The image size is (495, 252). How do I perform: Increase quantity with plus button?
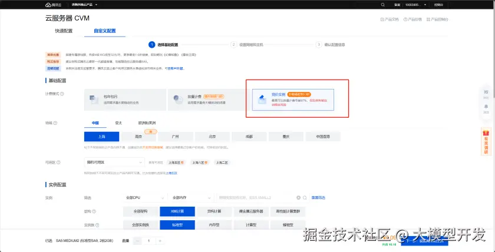click(x=160, y=241)
